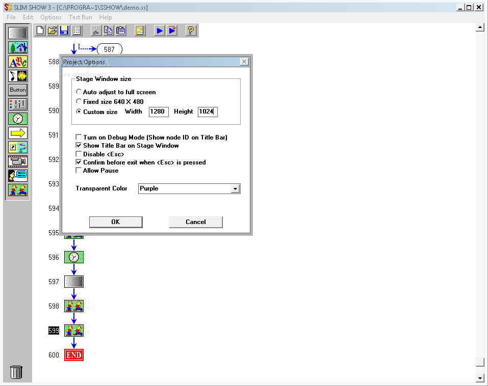Select the red END node
This screenshot has width=488, height=386.
click(74, 355)
